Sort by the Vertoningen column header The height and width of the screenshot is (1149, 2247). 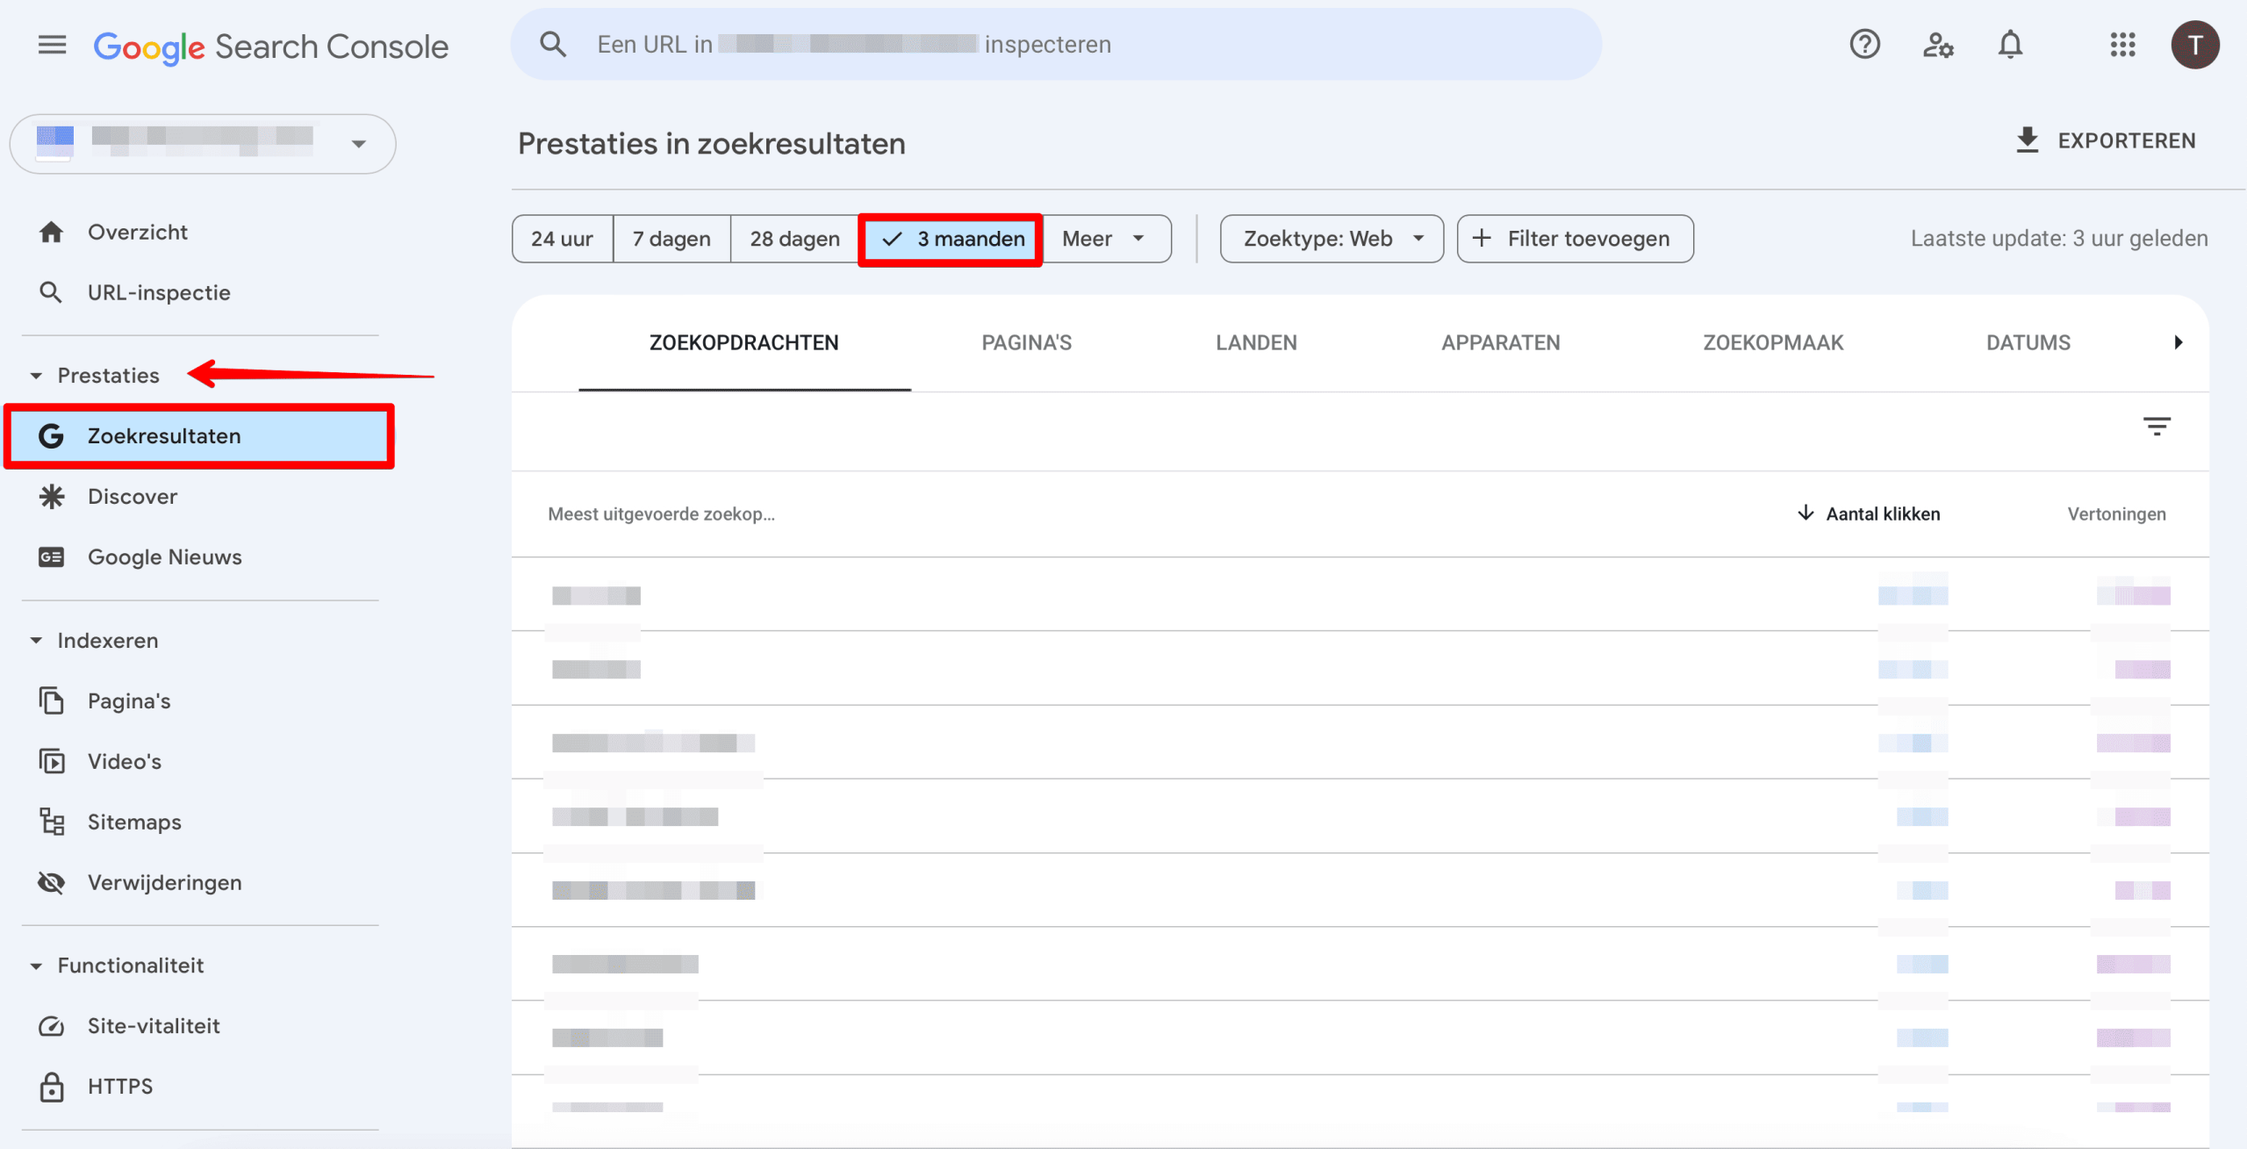coord(2116,513)
